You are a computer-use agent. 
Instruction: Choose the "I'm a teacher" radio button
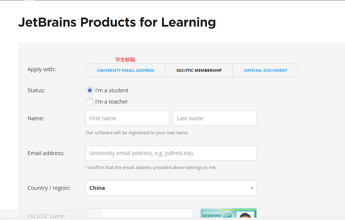[90, 102]
